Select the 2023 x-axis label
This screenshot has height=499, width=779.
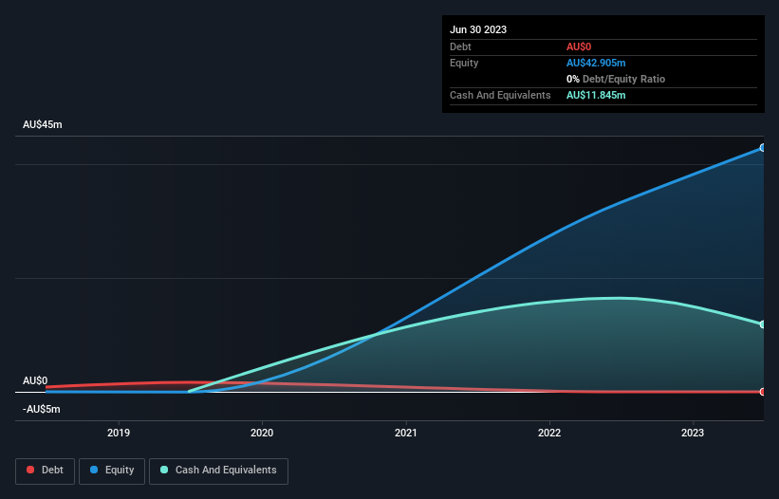[x=693, y=433]
